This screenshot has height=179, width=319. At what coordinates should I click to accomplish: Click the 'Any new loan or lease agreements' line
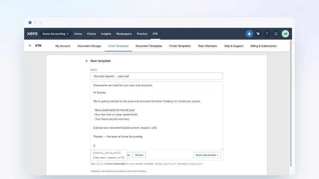[x=115, y=115]
